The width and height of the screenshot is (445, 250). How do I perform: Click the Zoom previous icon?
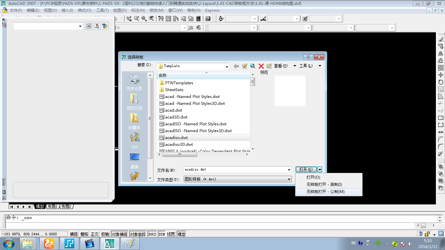point(151,19)
